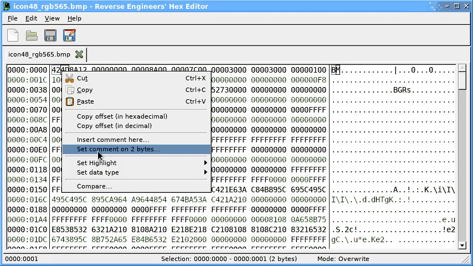This screenshot has width=473, height=266.
Task: Choose Cut from the context menu
Action: click(136, 79)
